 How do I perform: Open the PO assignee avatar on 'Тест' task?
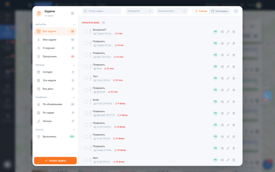pos(215,78)
